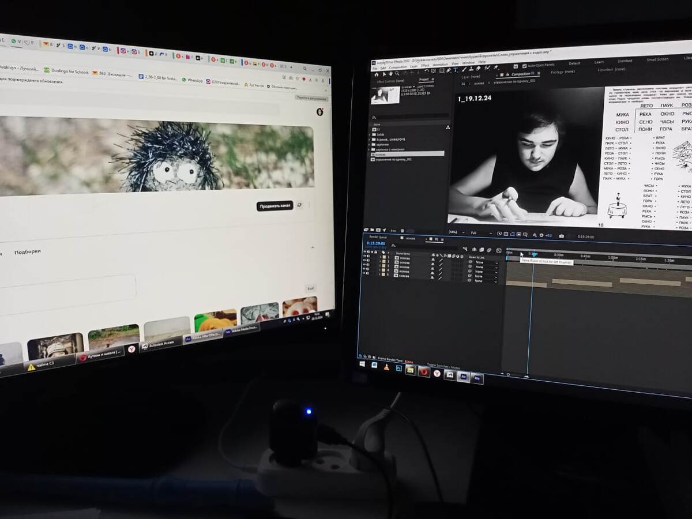Select the Selection arrow tool
This screenshot has width=692, height=519.
click(384, 74)
